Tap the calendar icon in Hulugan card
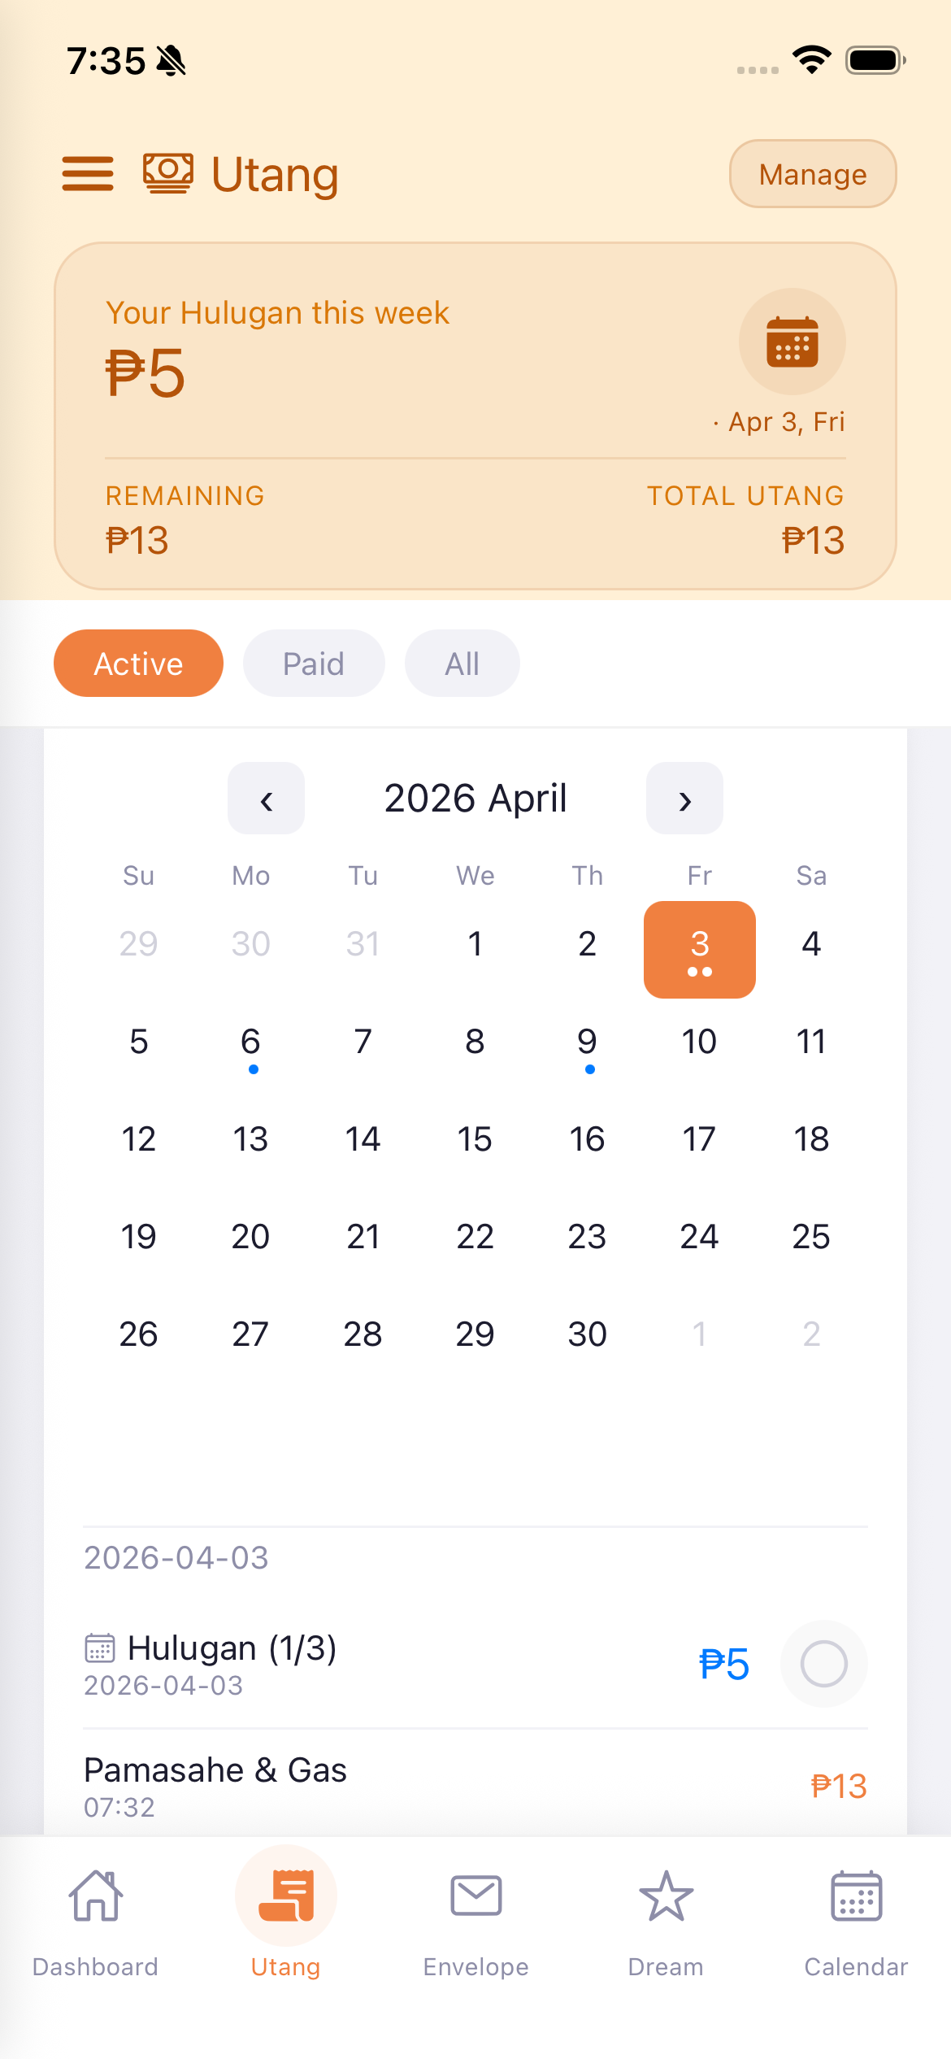Screen dimensions: 951x2059 click(x=792, y=342)
